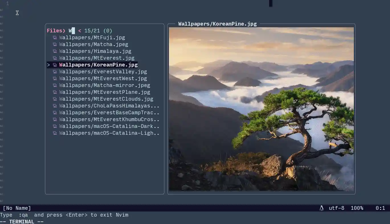Open the macOS-Catalina-Dark wallpaper entry

point(109,126)
